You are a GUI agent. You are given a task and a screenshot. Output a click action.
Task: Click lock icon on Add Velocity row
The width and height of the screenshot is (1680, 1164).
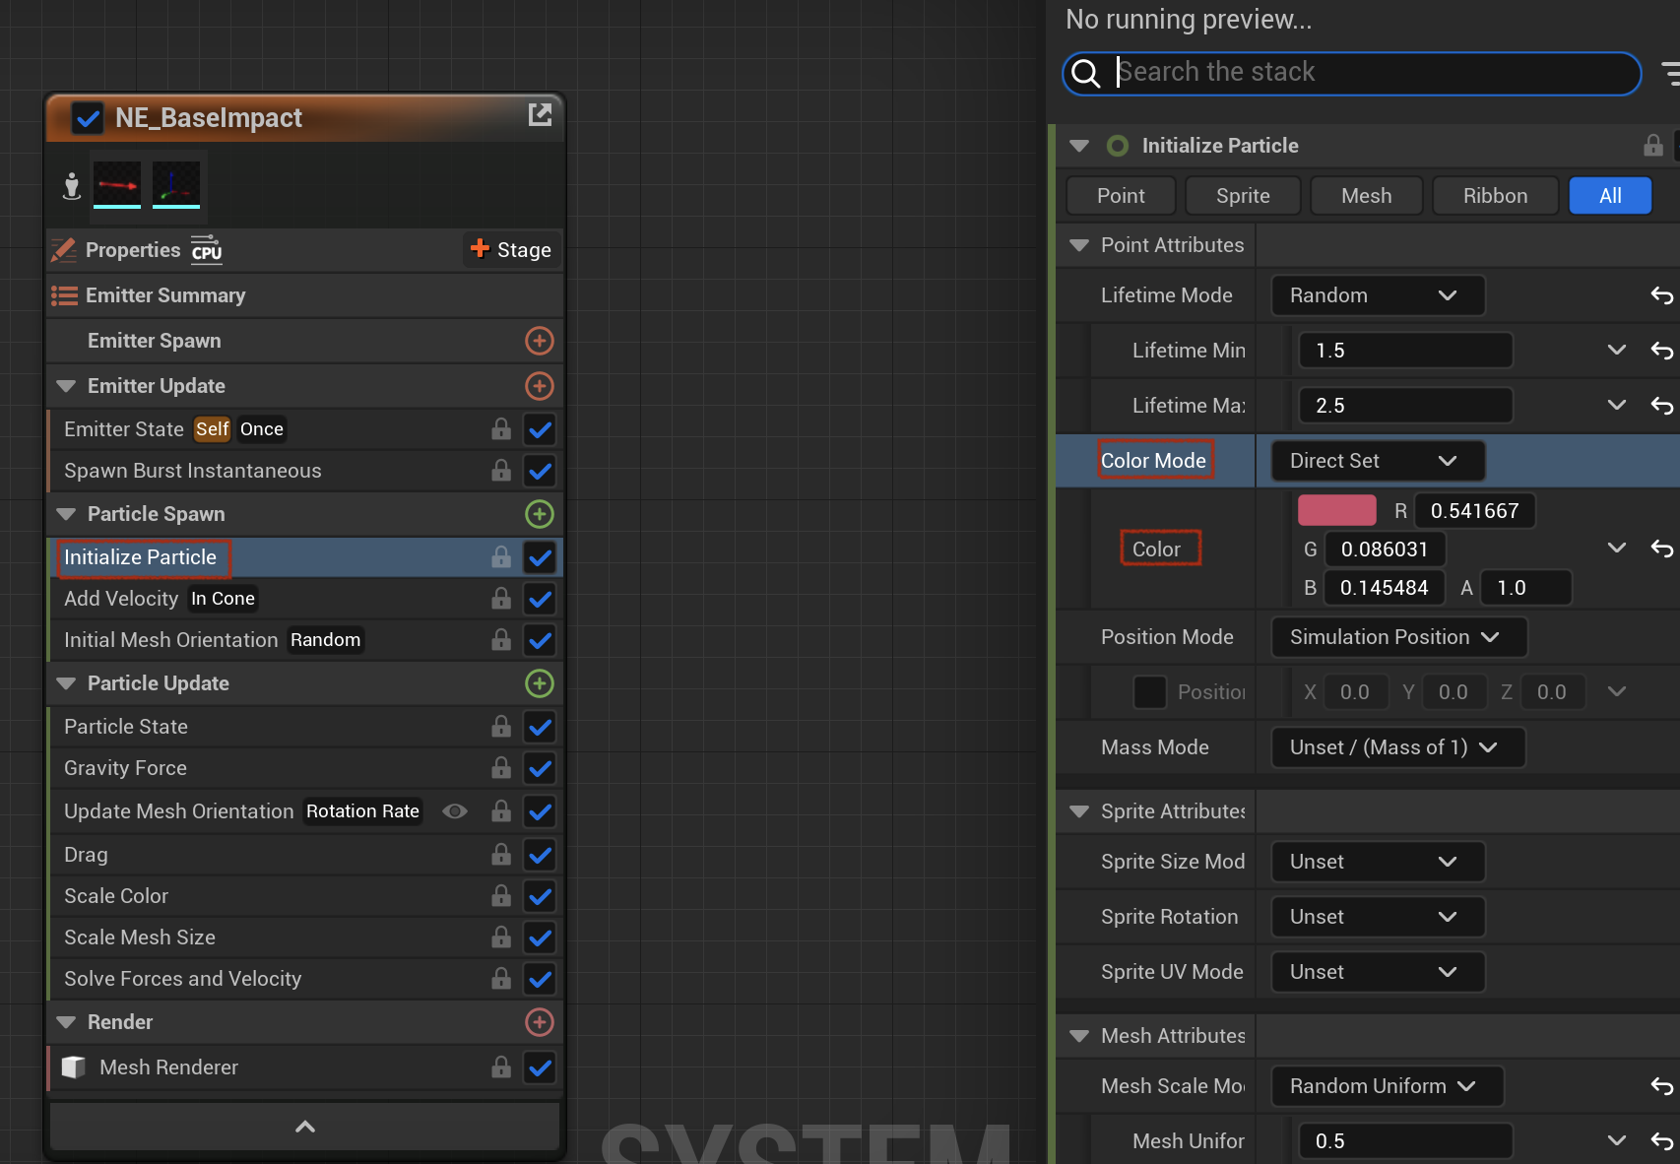coord(501,599)
